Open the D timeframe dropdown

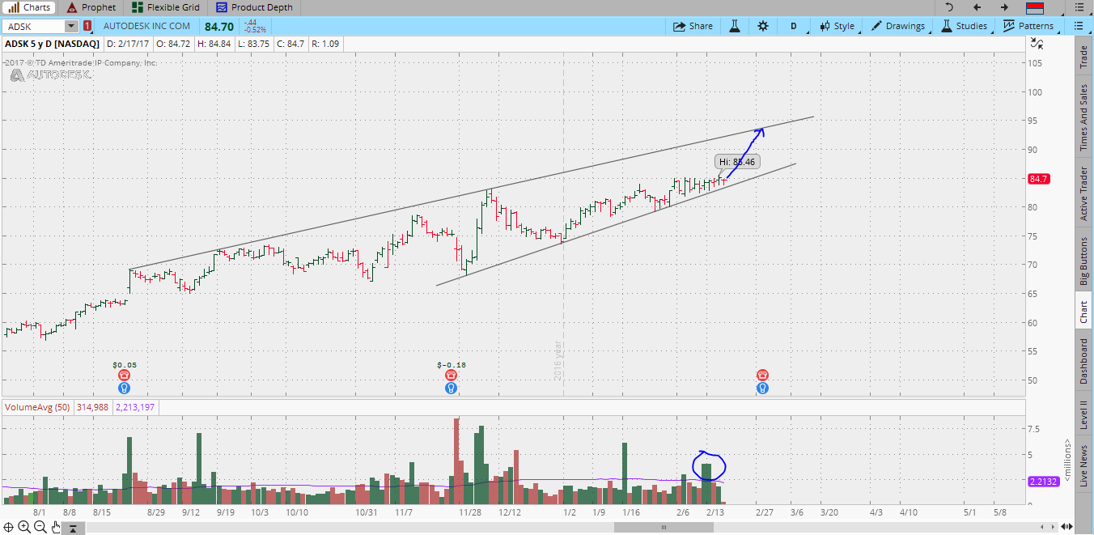tap(793, 26)
